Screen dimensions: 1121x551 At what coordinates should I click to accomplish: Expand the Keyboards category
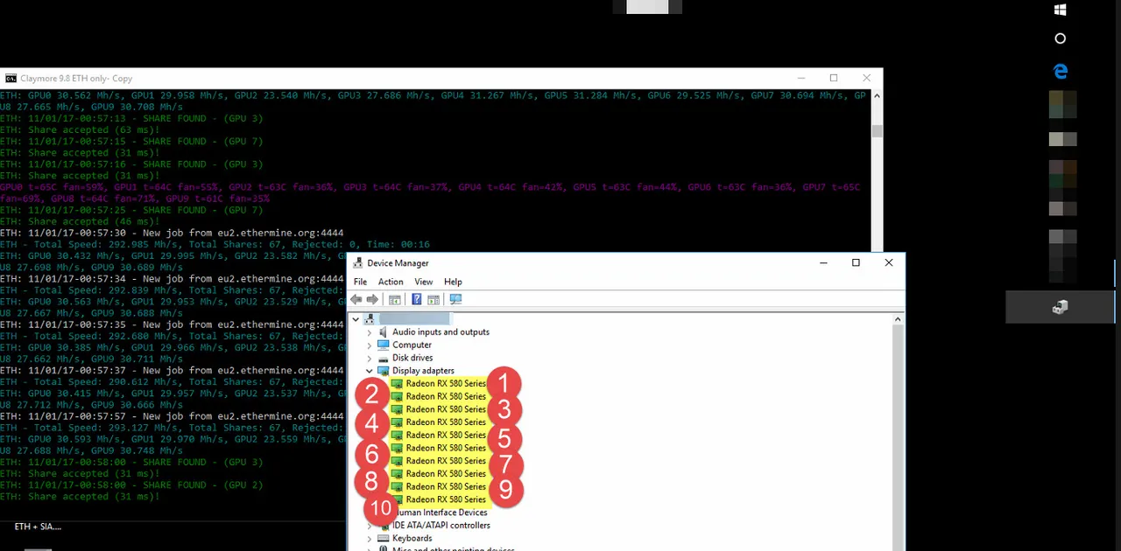point(369,538)
